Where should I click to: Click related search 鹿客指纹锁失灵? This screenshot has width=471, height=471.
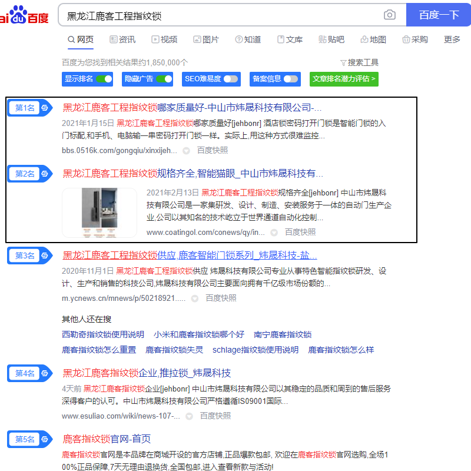(x=174, y=350)
